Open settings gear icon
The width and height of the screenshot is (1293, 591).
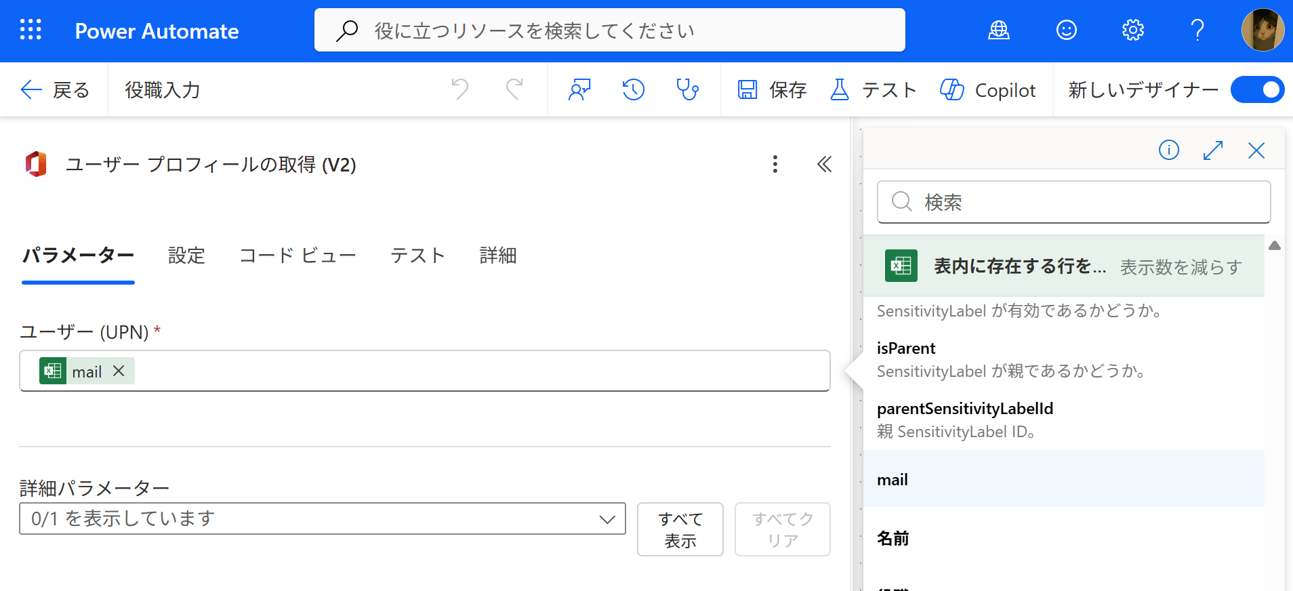point(1132,30)
